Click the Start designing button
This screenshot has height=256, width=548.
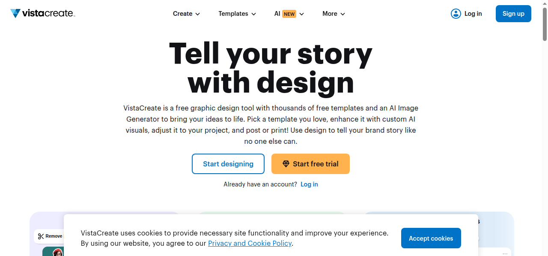click(x=228, y=164)
